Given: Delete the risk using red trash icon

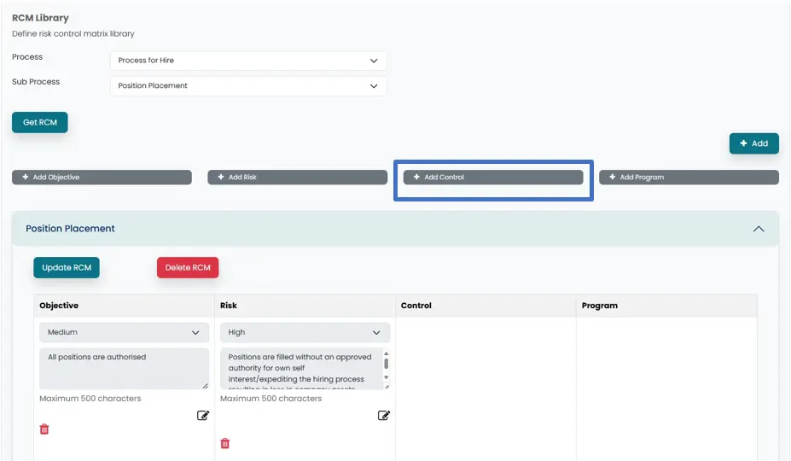Looking at the screenshot, I should [225, 443].
